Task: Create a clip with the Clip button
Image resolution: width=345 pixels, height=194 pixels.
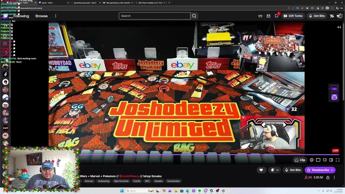Action: [x=300, y=160]
